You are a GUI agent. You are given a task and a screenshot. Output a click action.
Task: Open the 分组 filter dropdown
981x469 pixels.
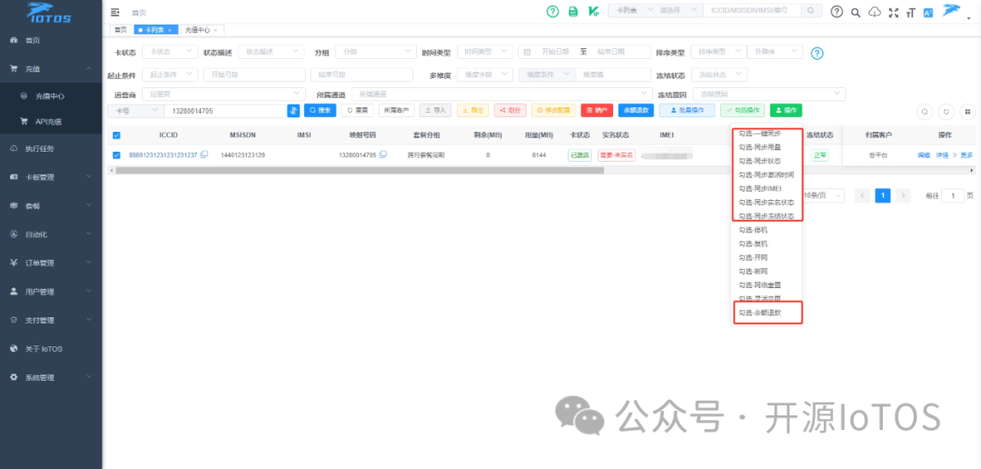(375, 52)
